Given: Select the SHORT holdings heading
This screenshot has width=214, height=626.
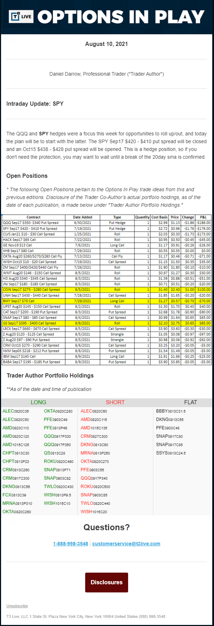Looking at the screenshot, I should pyautogui.click(x=115, y=402).
